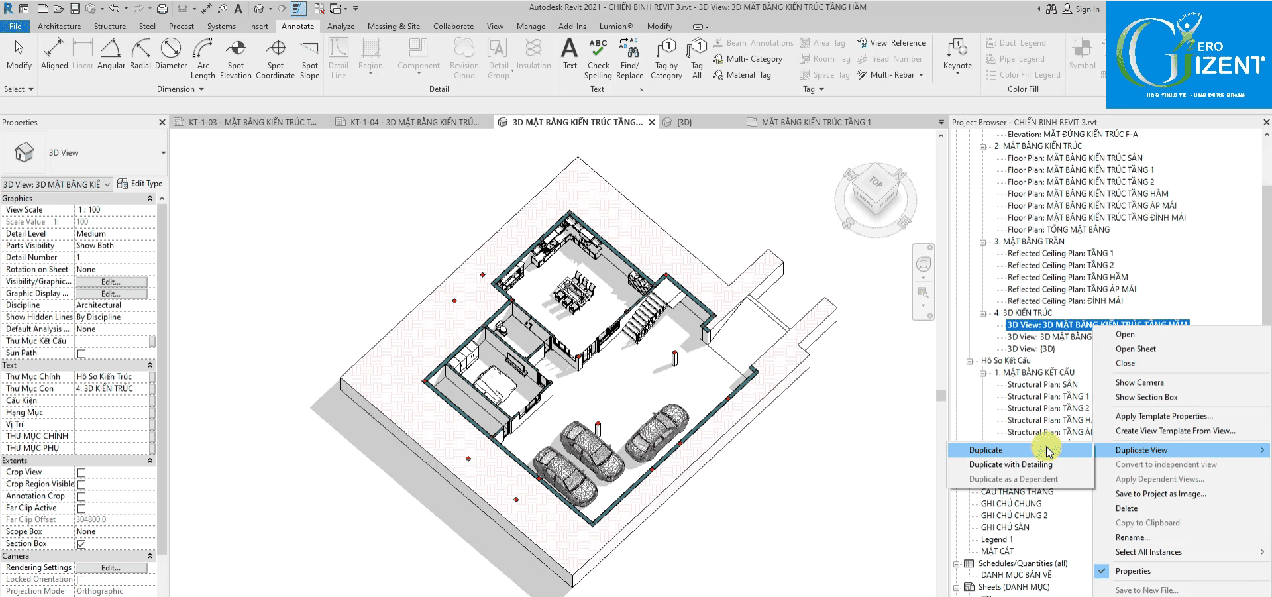Toggle the Sun Path checkbox
This screenshot has width=1272, height=597.
coord(81,353)
